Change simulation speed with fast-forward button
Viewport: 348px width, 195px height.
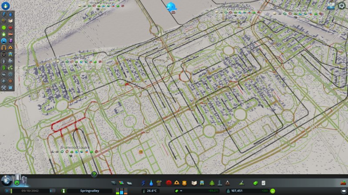point(52,191)
